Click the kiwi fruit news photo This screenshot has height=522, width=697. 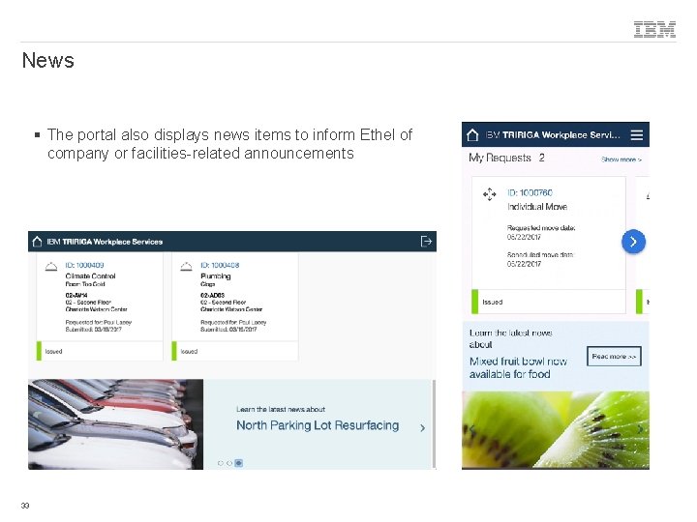point(556,429)
